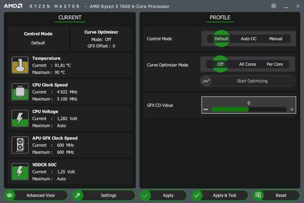Screen dimensions: 304x203
Task: Click the Temperature thermometer icon
Action: [20, 65]
